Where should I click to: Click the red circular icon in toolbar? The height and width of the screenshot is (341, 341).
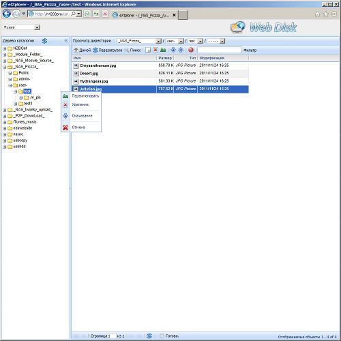(x=191, y=50)
